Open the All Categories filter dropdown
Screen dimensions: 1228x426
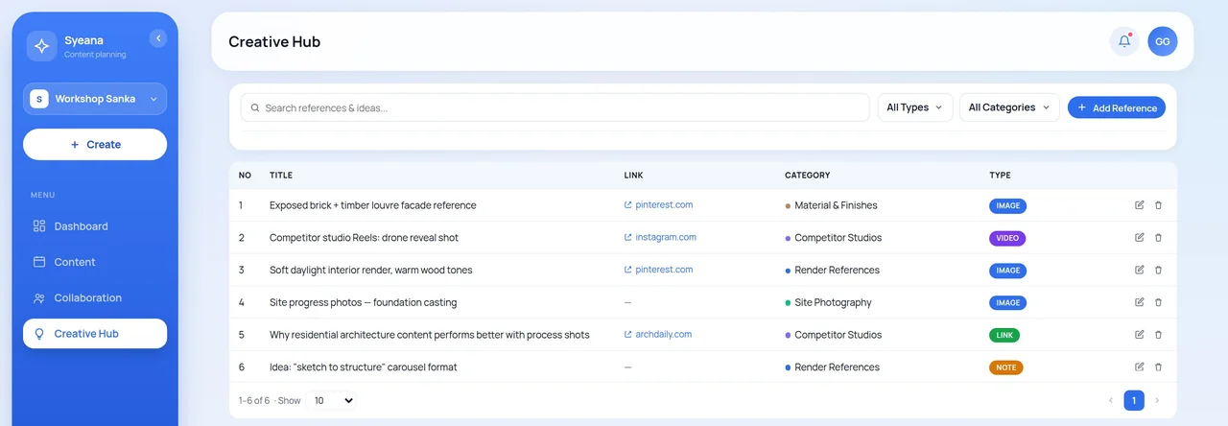(x=1009, y=107)
